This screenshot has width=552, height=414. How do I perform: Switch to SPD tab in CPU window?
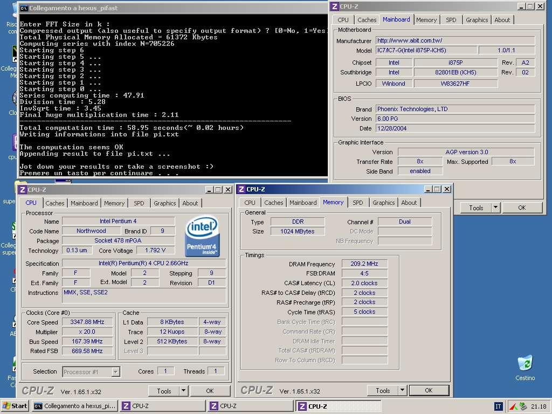click(139, 203)
